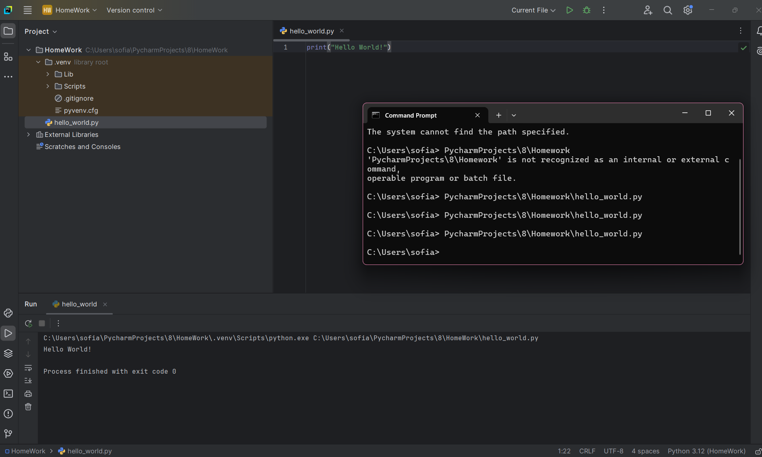Open editor tab options menu
This screenshot has width=762, height=457.
click(x=740, y=31)
